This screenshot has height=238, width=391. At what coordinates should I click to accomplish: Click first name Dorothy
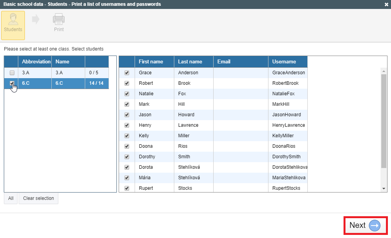(x=147, y=157)
